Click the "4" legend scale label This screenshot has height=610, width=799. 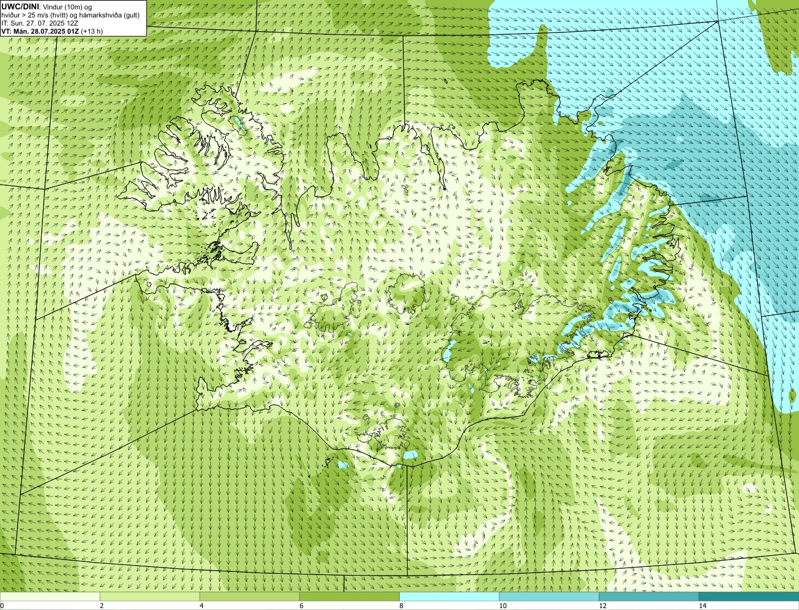(201, 606)
